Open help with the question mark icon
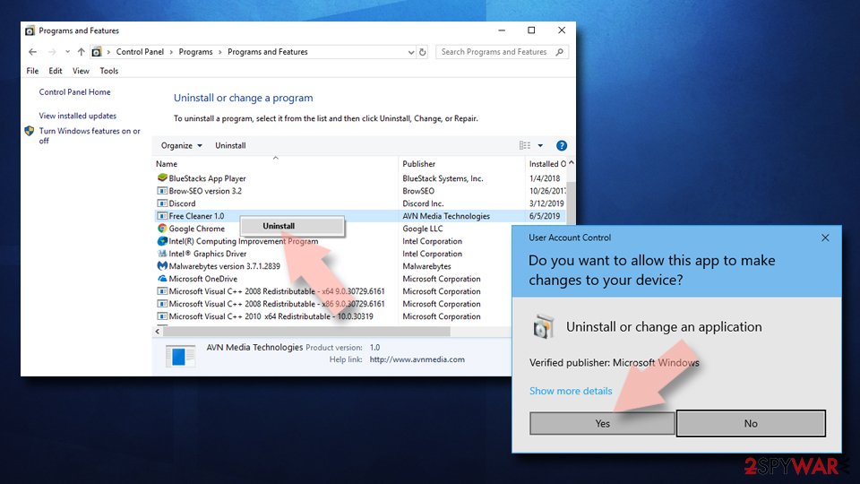The width and height of the screenshot is (860, 484). tap(561, 145)
